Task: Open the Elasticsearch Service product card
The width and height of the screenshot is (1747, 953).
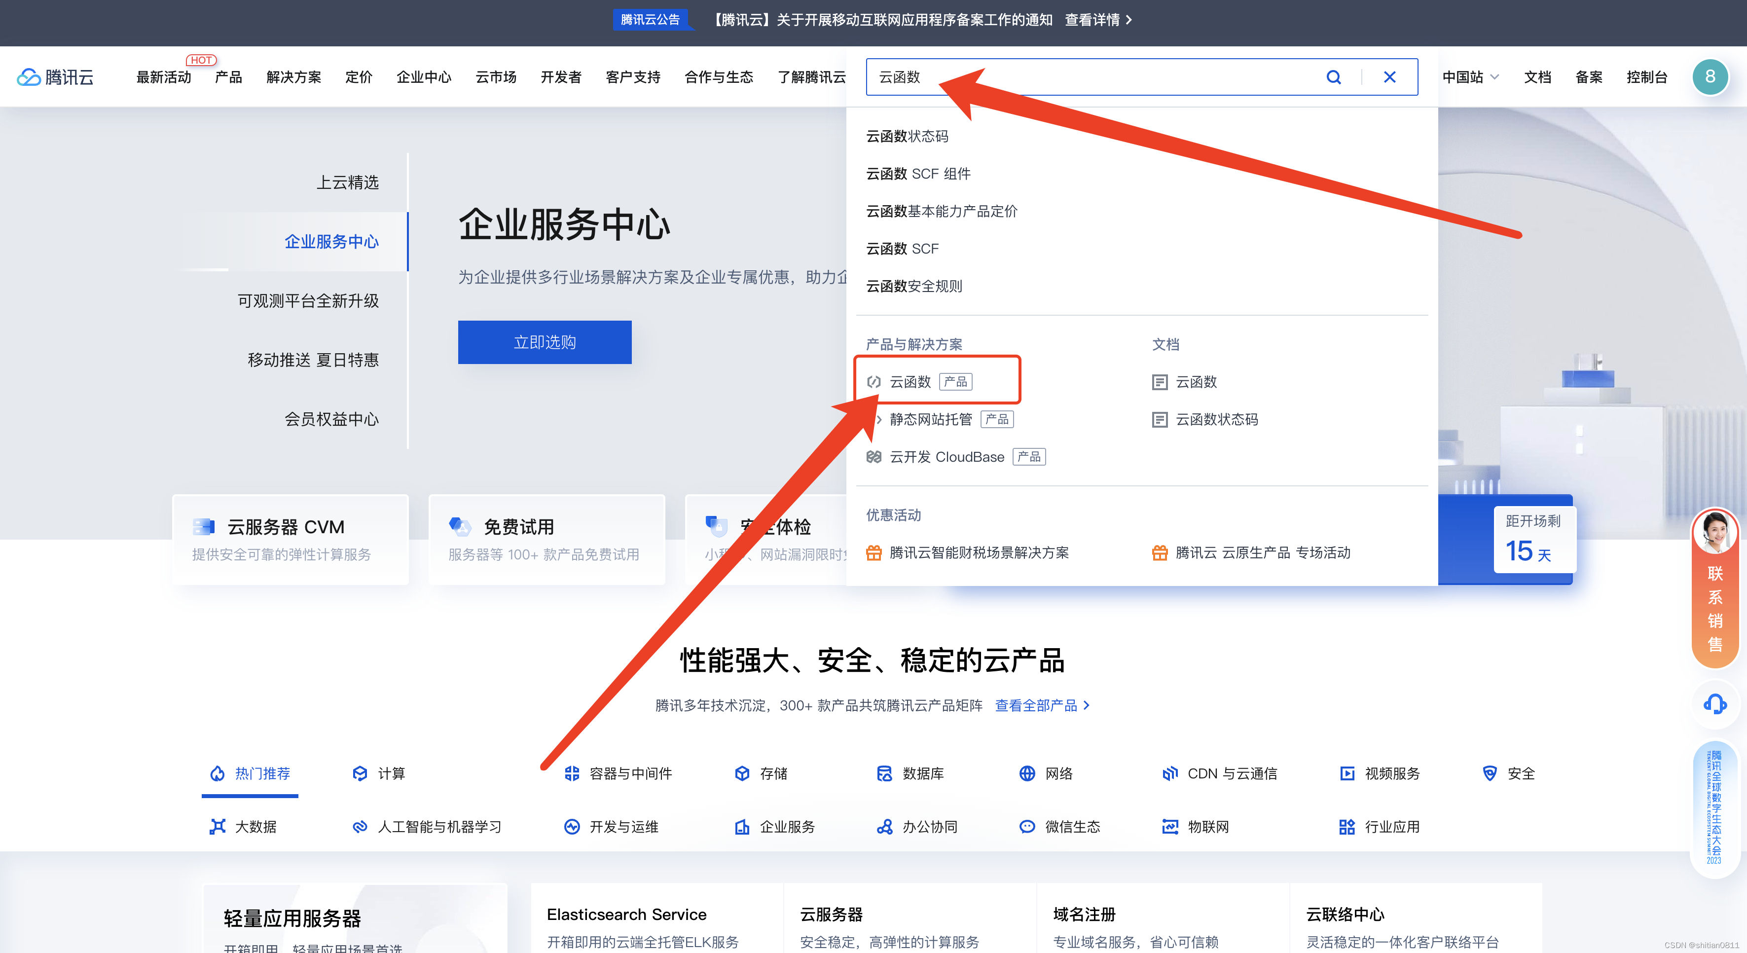Action: 656,919
